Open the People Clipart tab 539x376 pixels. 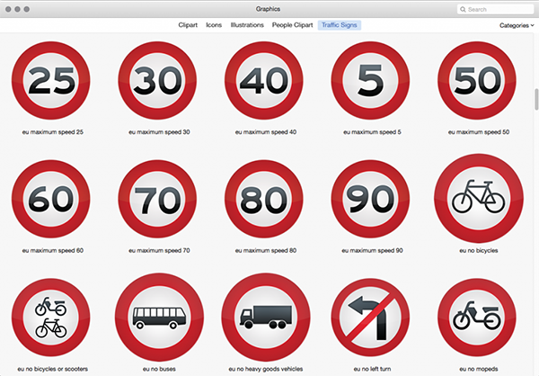pos(293,25)
